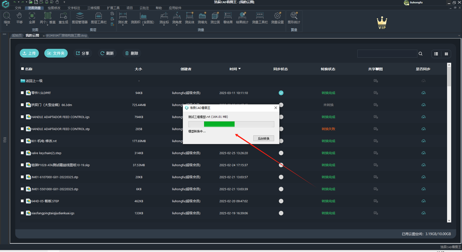Open quick access toolbar customize dropdown

[64, 2]
